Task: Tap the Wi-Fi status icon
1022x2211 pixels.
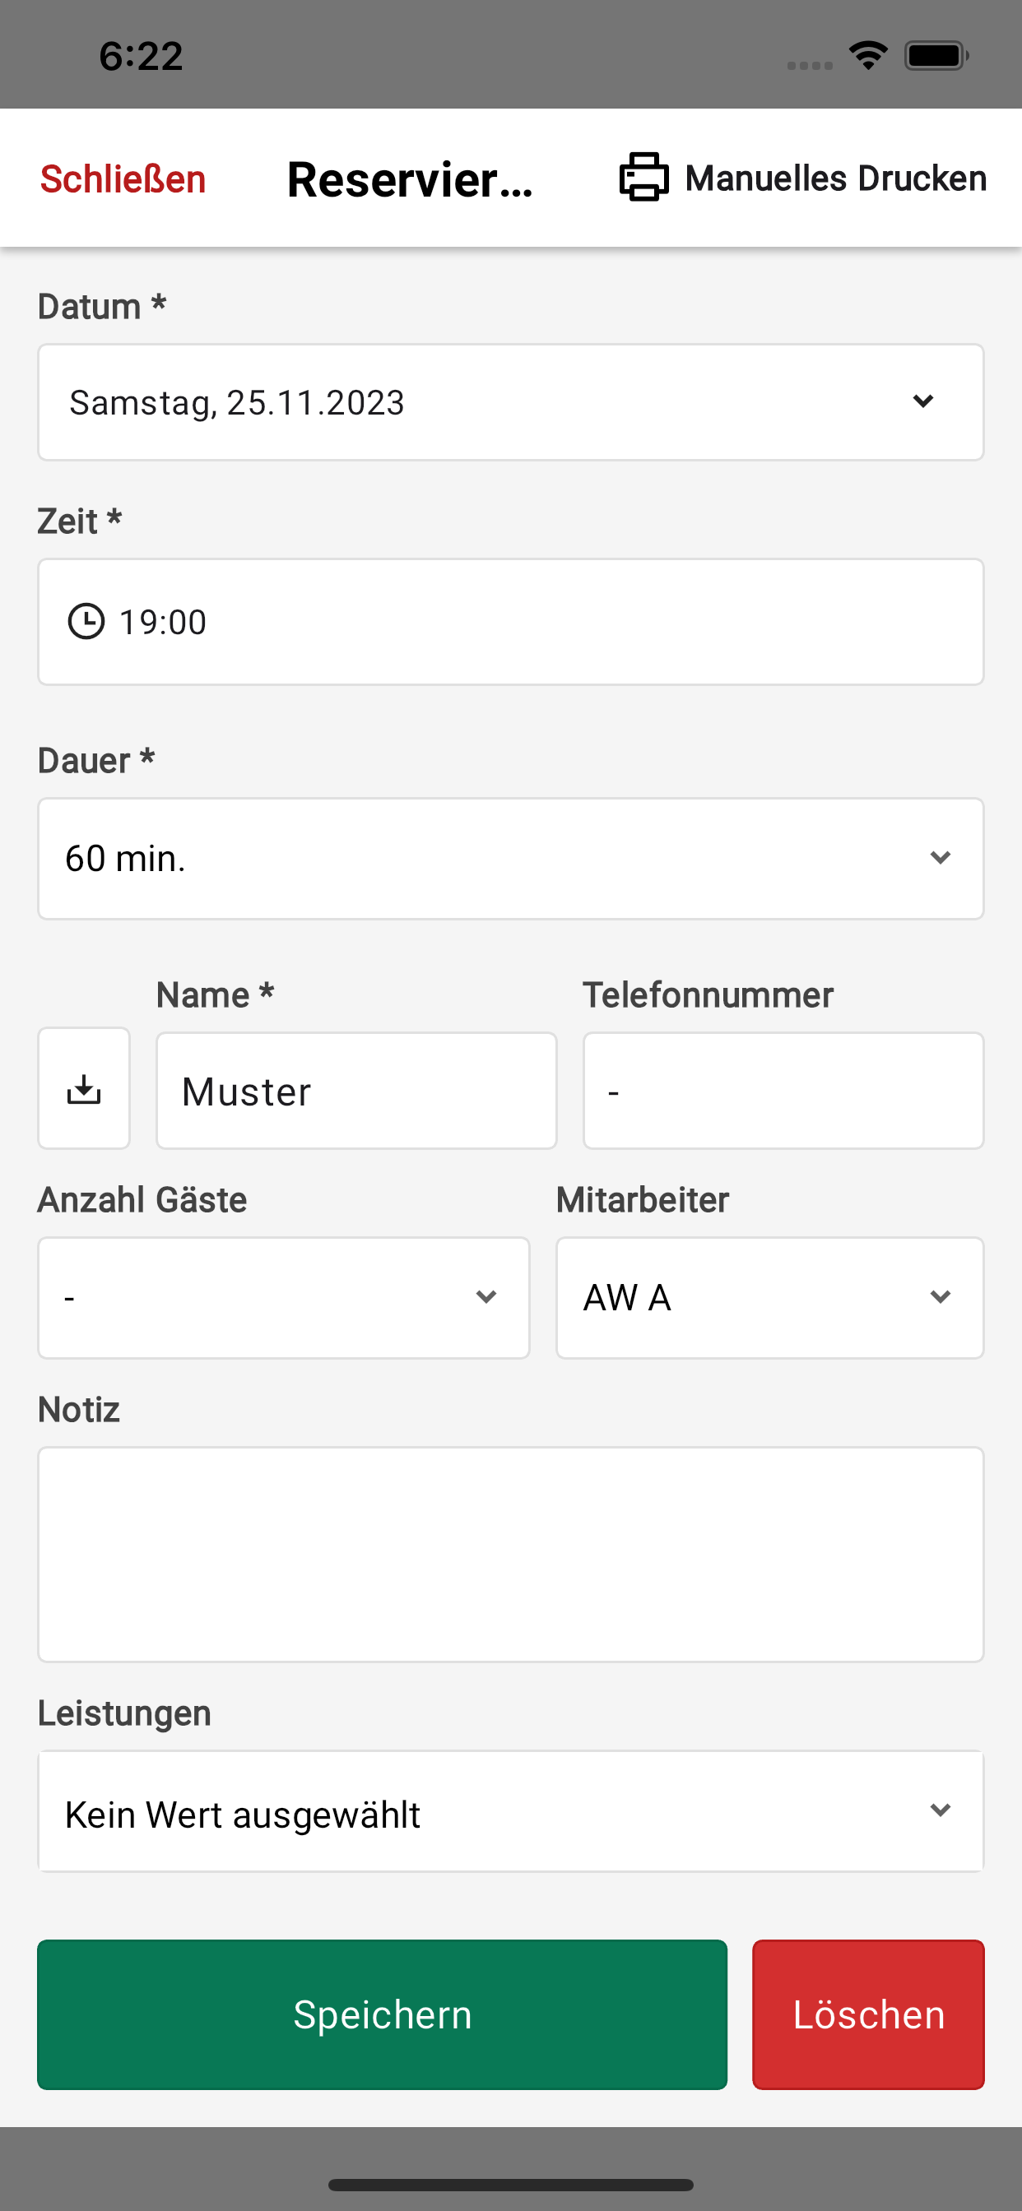Action: 868,56
